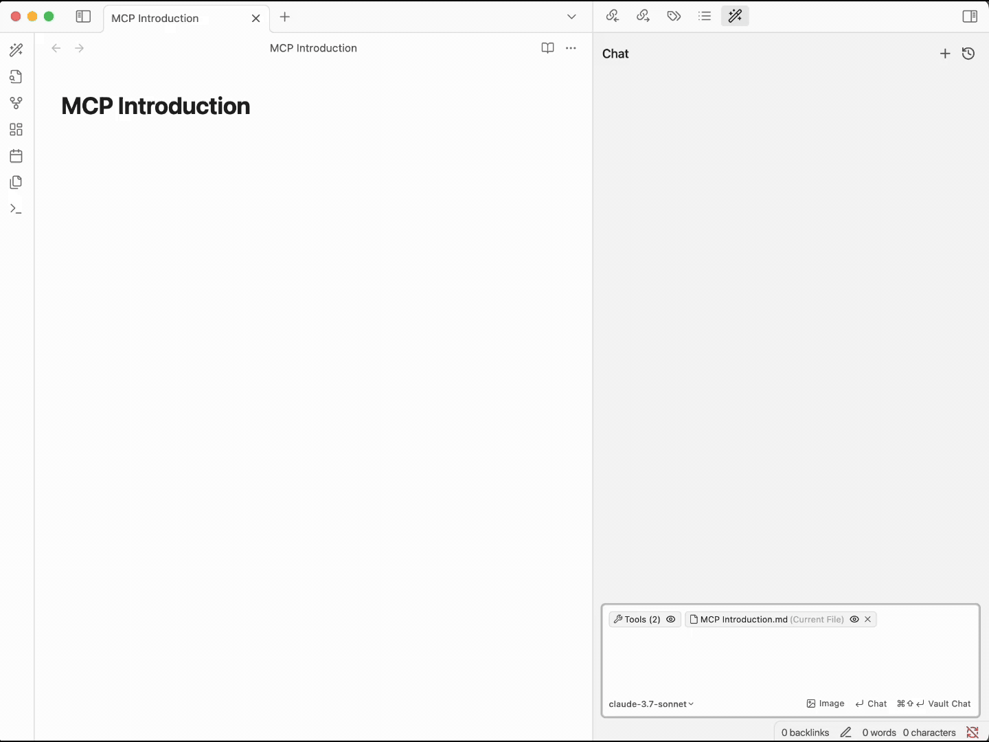Image resolution: width=989 pixels, height=742 pixels.
Task: Toggle the right sidebar
Action: pyautogui.click(x=970, y=16)
